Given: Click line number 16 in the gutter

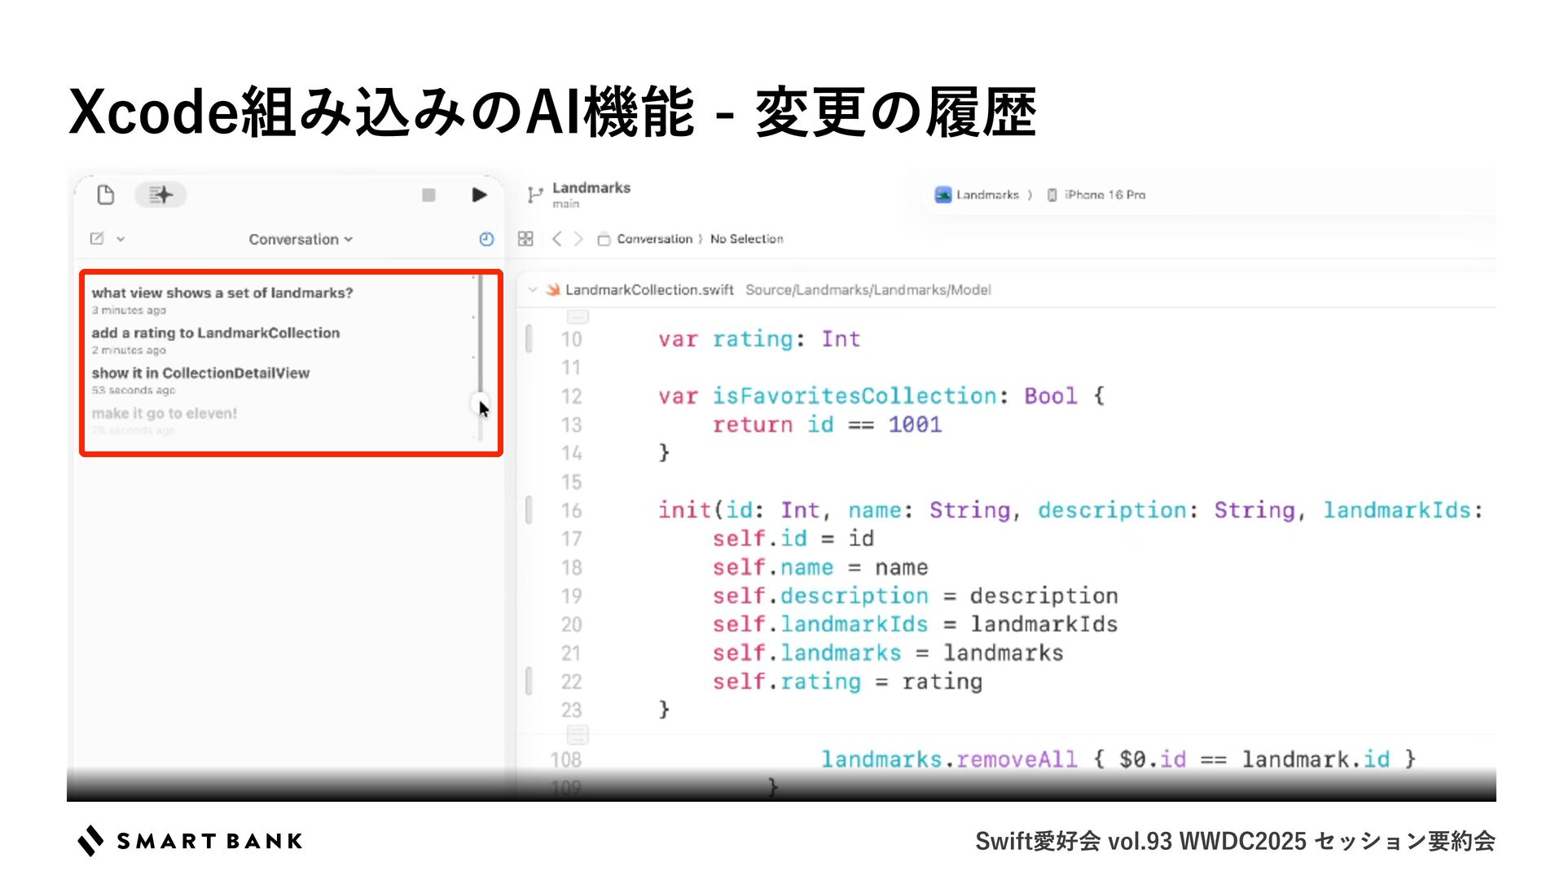Looking at the screenshot, I should 571,510.
